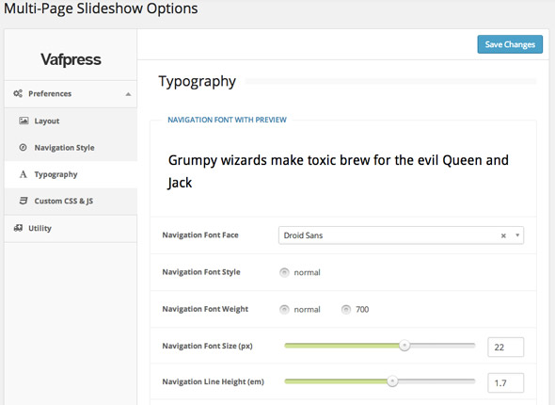
Task: Collapse the Preferences section arrow
Action: coord(128,94)
